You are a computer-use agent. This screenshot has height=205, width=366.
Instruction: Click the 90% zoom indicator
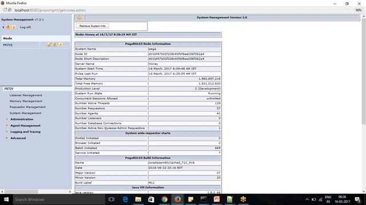359,10
